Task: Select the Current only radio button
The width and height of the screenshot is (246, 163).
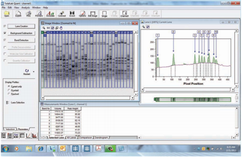Action: pos(9,86)
